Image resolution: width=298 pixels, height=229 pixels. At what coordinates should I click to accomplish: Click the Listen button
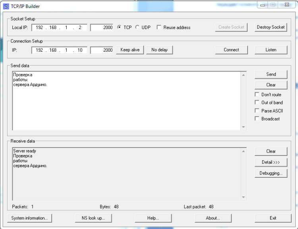(x=271, y=50)
